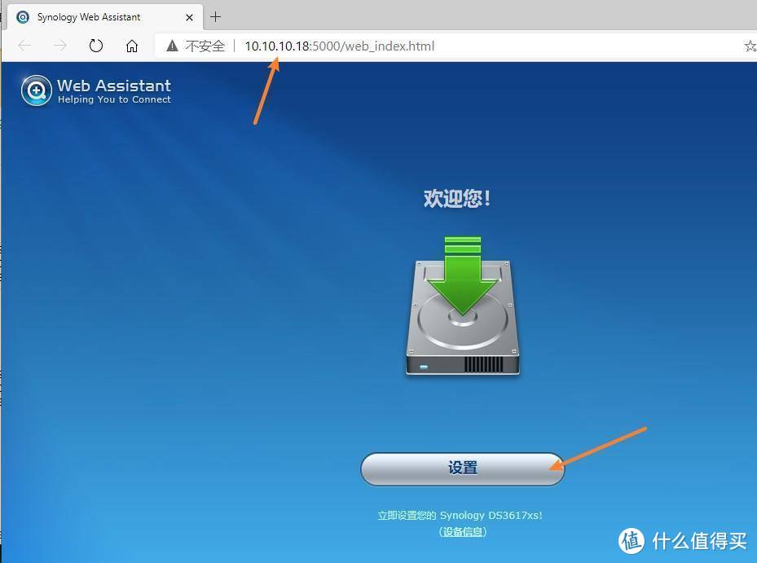The width and height of the screenshot is (757, 563).
Task: Click the Synology tab favicon
Action: tap(23, 17)
